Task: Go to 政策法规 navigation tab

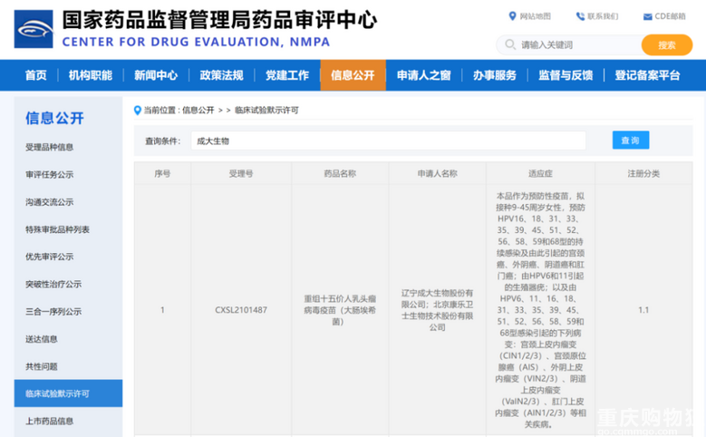Action: pos(221,75)
